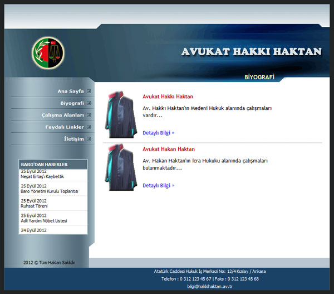Click the robe image next to Hakkı Haktan

[x=121, y=115]
